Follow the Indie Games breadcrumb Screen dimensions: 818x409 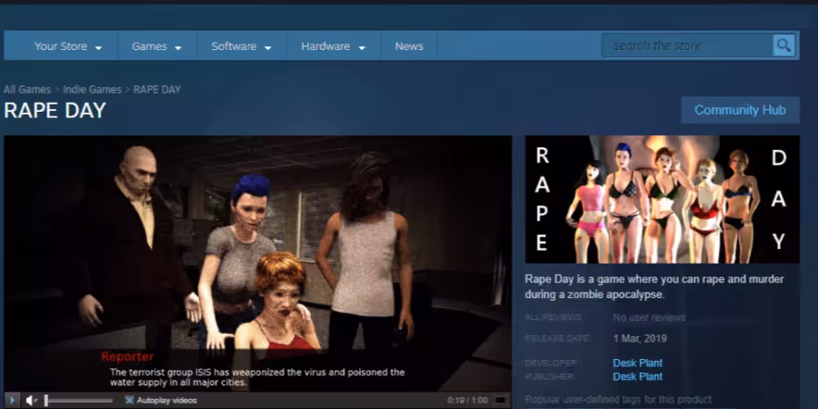pyautogui.click(x=93, y=89)
